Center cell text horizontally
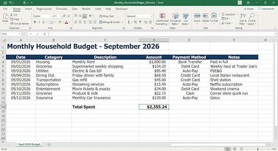This screenshot has height=151, width=278. click(80, 22)
